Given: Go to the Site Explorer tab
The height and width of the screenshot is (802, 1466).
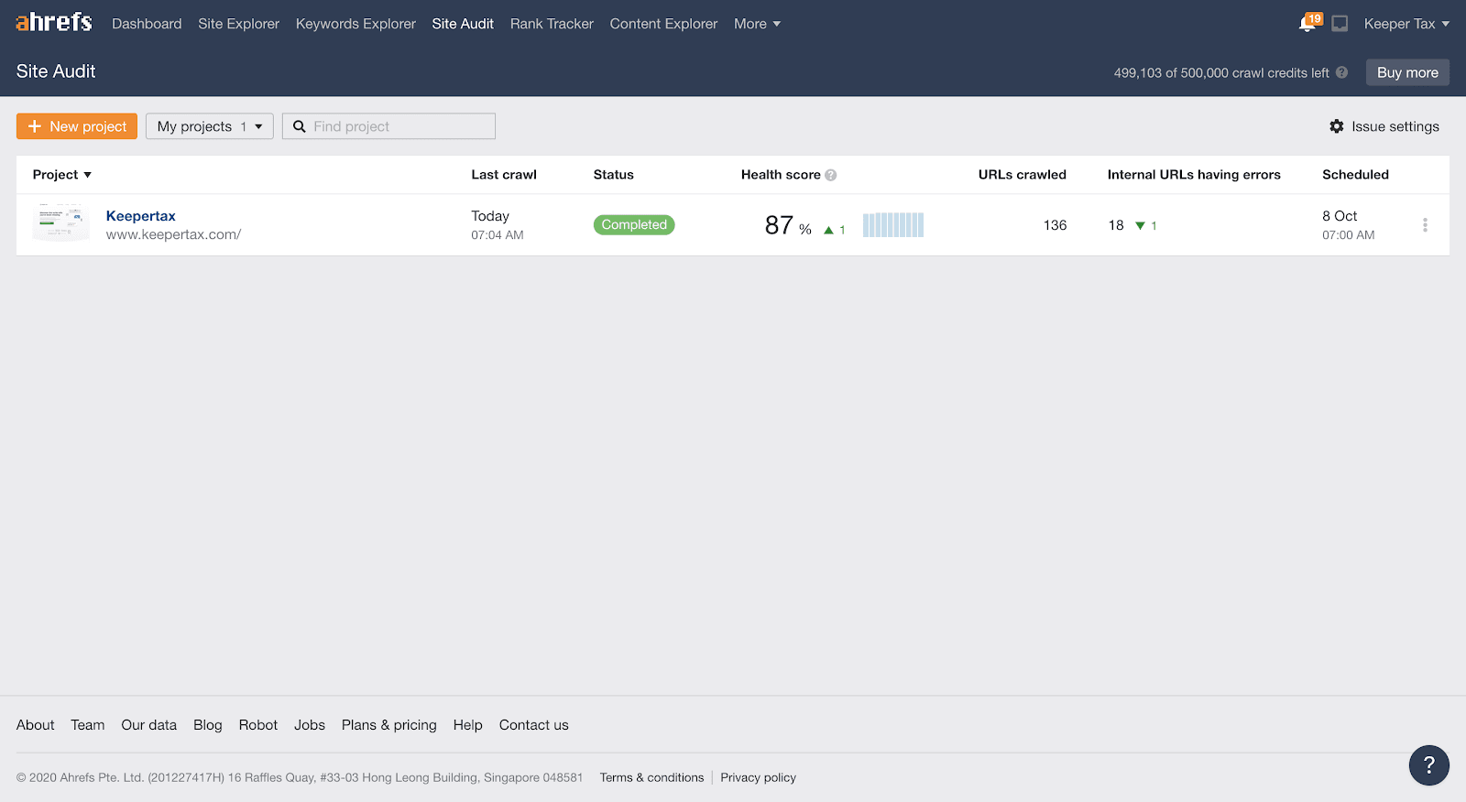Looking at the screenshot, I should point(238,24).
